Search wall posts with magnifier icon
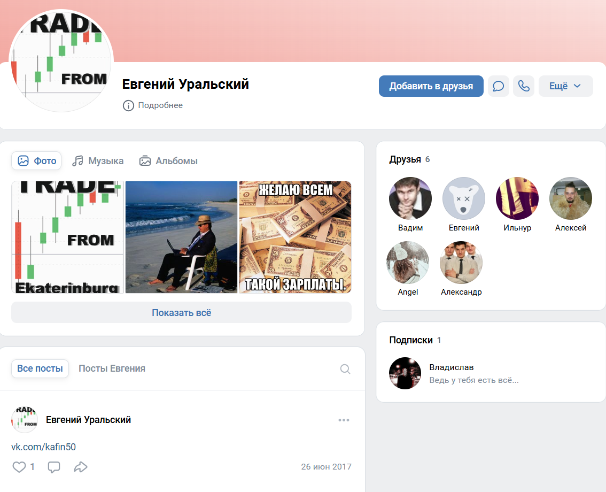Viewport: 606px width, 492px height. 345,369
